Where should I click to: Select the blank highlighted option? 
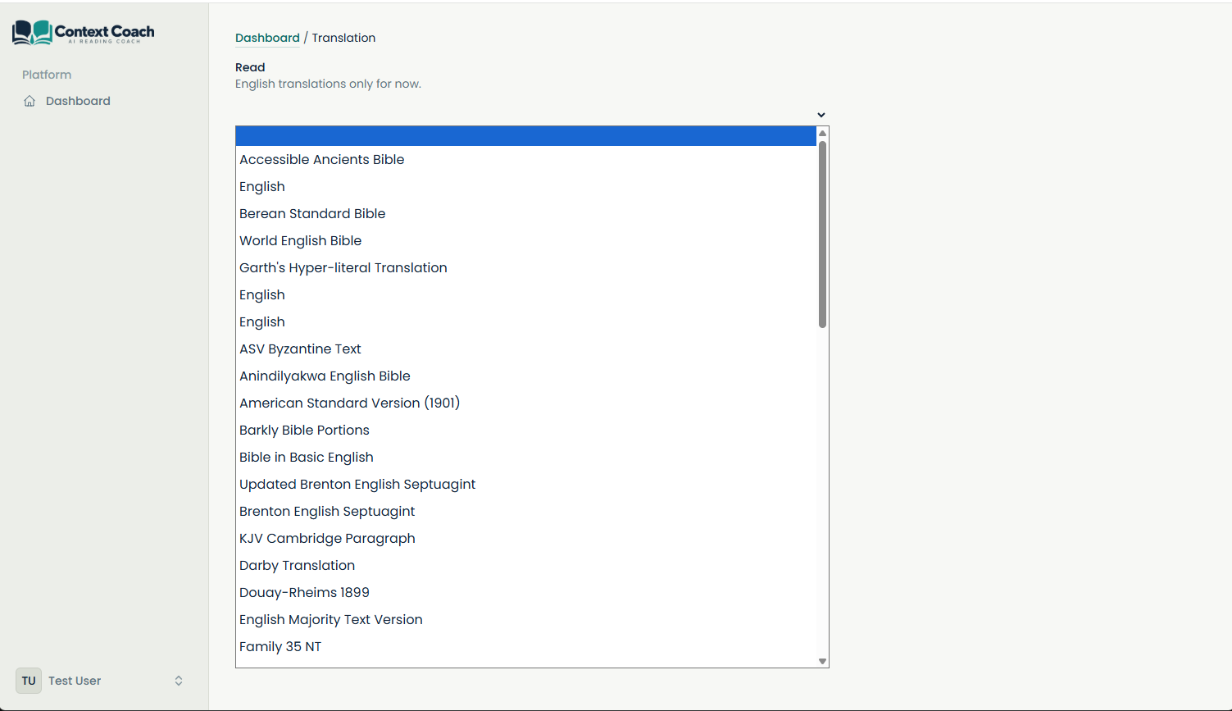525,136
